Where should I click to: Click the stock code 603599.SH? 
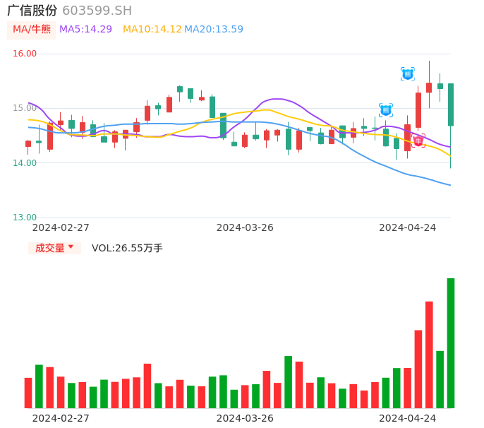click(97, 11)
